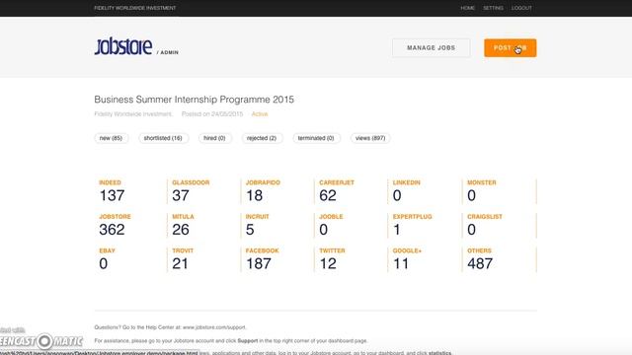Open the Manage Jobs page
The width and height of the screenshot is (632, 355).
[431, 48]
